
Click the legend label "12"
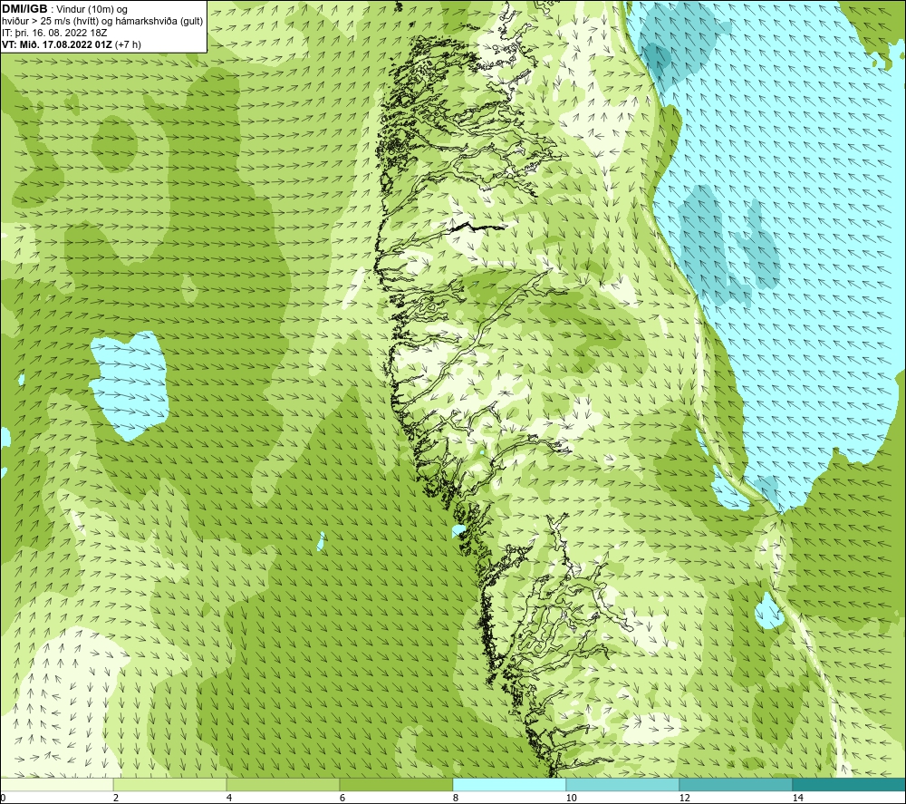point(684,798)
